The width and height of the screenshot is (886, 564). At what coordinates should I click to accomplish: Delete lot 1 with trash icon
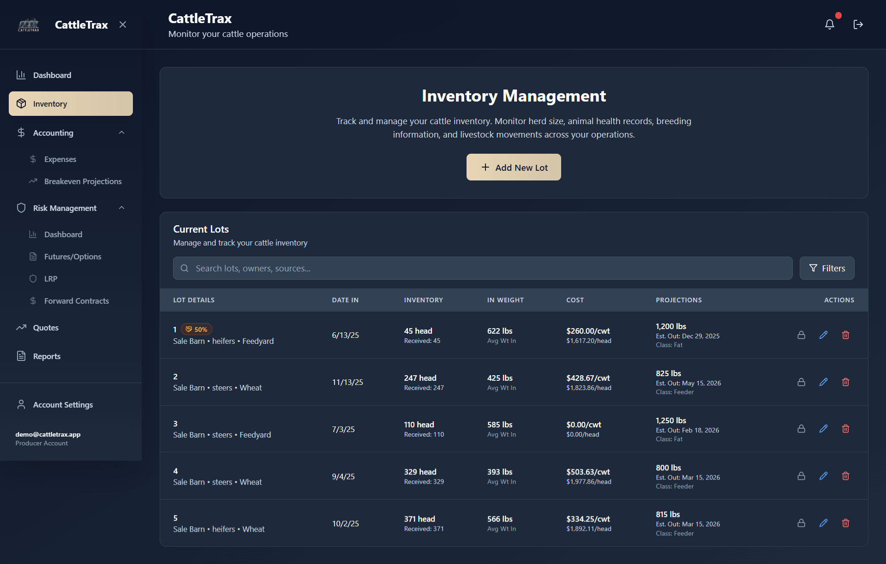click(x=845, y=335)
